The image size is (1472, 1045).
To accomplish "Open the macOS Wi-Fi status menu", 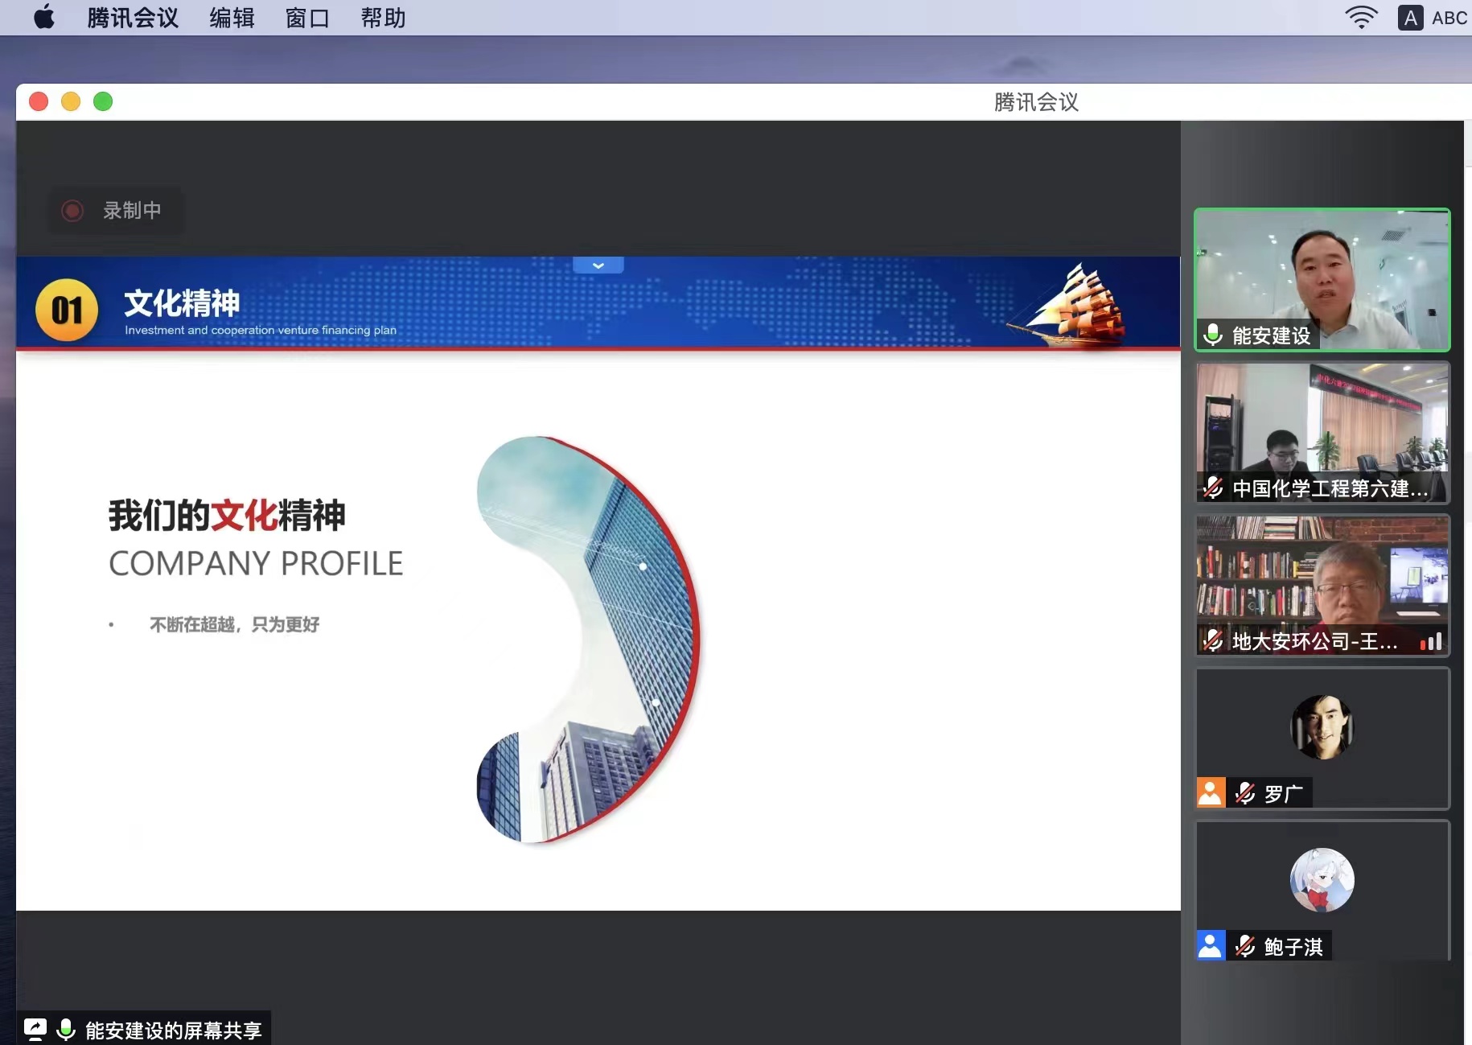I will 1361,18.
